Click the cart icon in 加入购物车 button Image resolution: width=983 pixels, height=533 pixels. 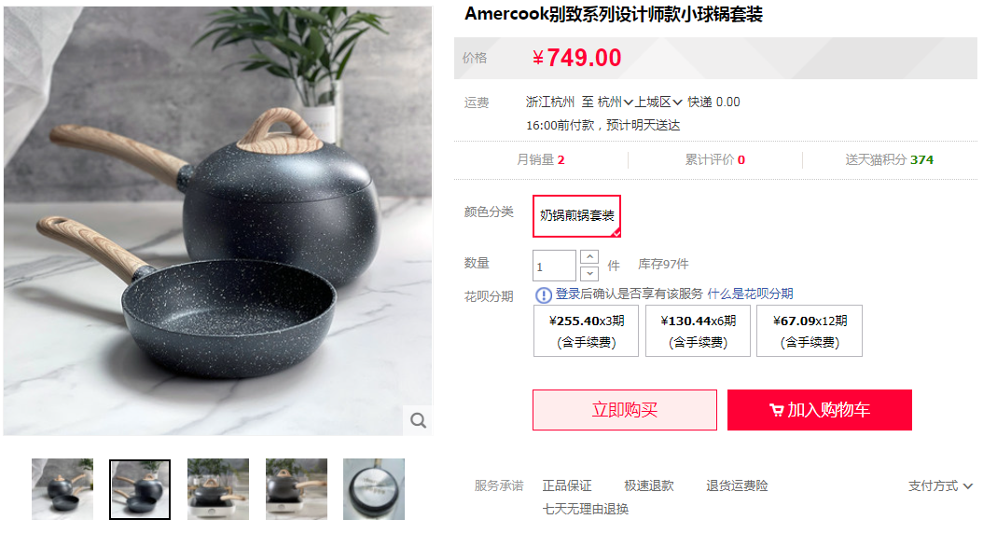tap(776, 410)
